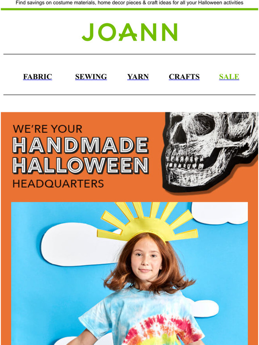This screenshot has height=345, width=259.
Task: Click the green JOANN logo
Action: point(129,32)
